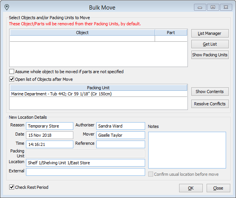Click Show Packing Units button
236x198 pixels.
tap(210, 55)
